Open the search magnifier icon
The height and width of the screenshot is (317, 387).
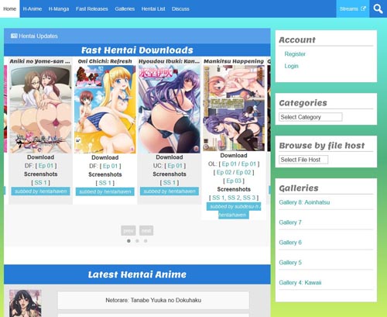tap(378, 9)
